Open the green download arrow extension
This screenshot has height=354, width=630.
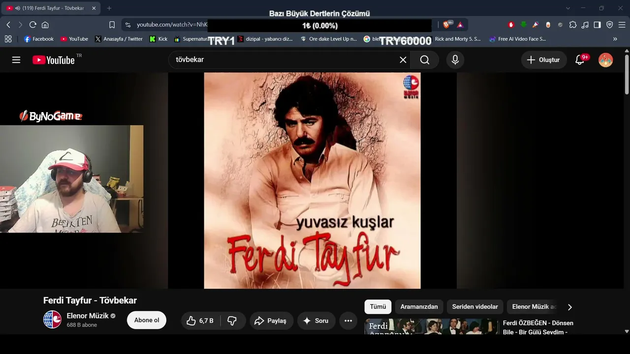pyautogui.click(x=524, y=25)
